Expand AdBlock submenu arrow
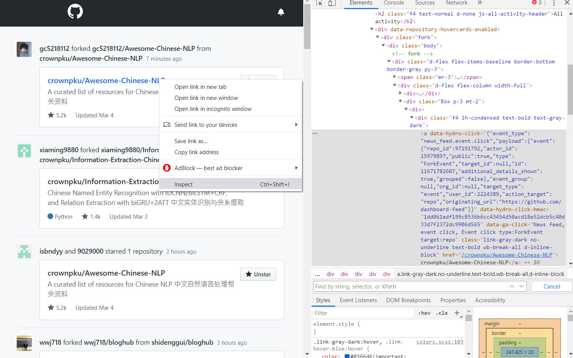The image size is (573, 358). tap(296, 168)
